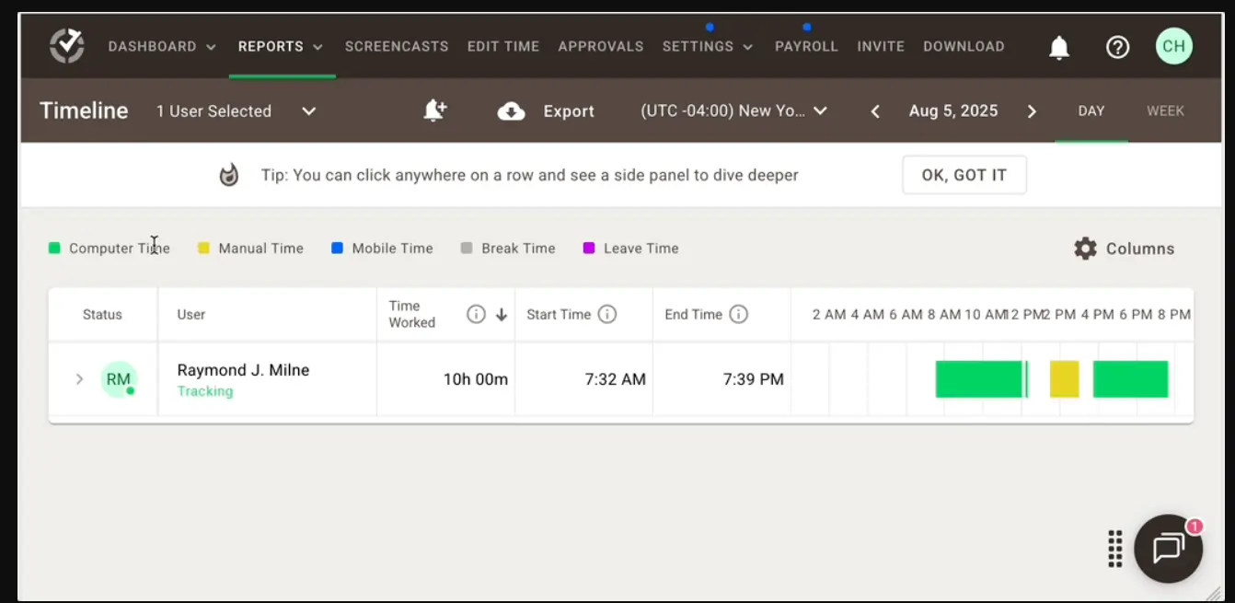Open the Edit Time menu item
The height and width of the screenshot is (603, 1235).
pyautogui.click(x=503, y=46)
